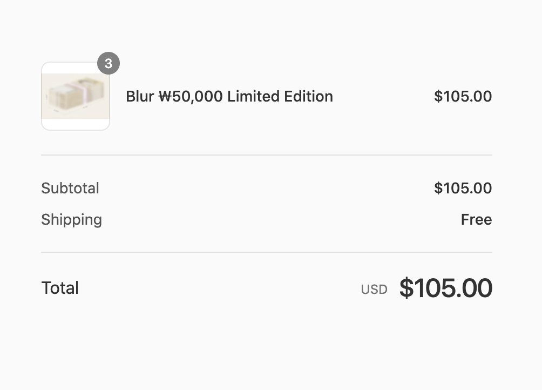
Task: Click the Free shipping value
Action: [x=476, y=220]
